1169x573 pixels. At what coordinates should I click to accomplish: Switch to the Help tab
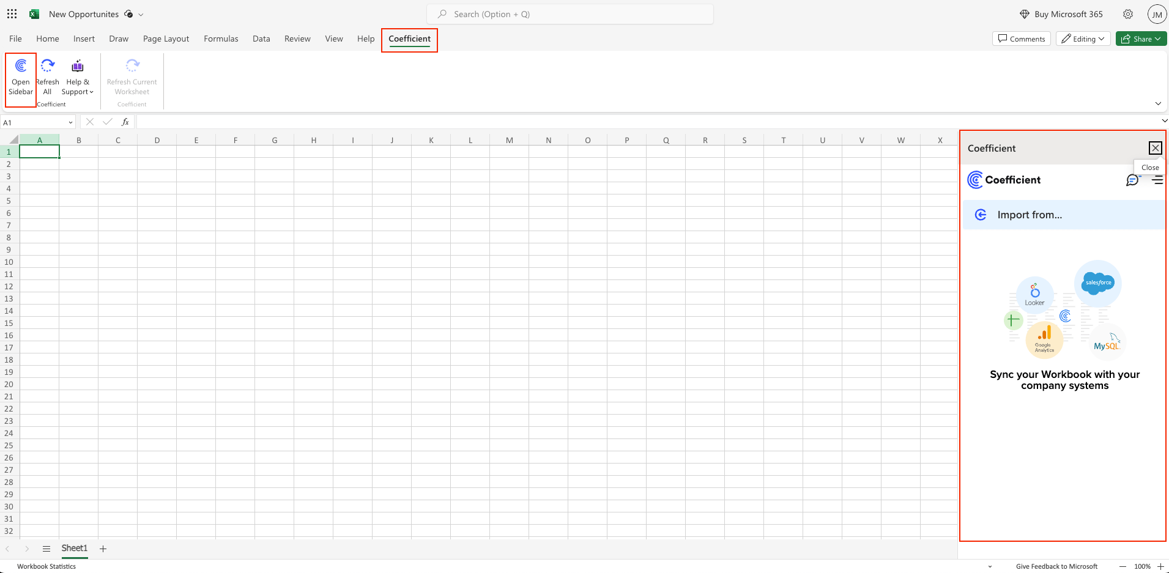(x=366, y=39)
